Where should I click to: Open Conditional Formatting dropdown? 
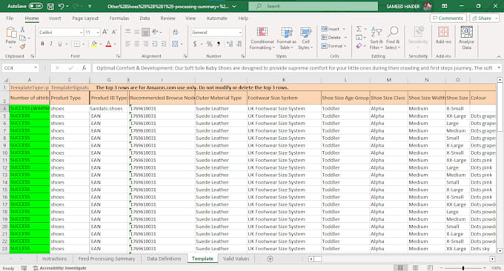262,39
